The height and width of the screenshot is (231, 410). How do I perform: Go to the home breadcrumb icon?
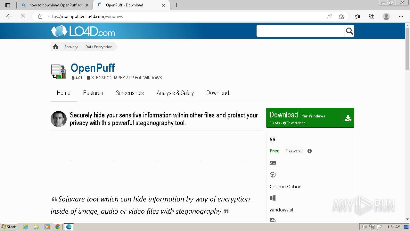(x=55, y=47)
